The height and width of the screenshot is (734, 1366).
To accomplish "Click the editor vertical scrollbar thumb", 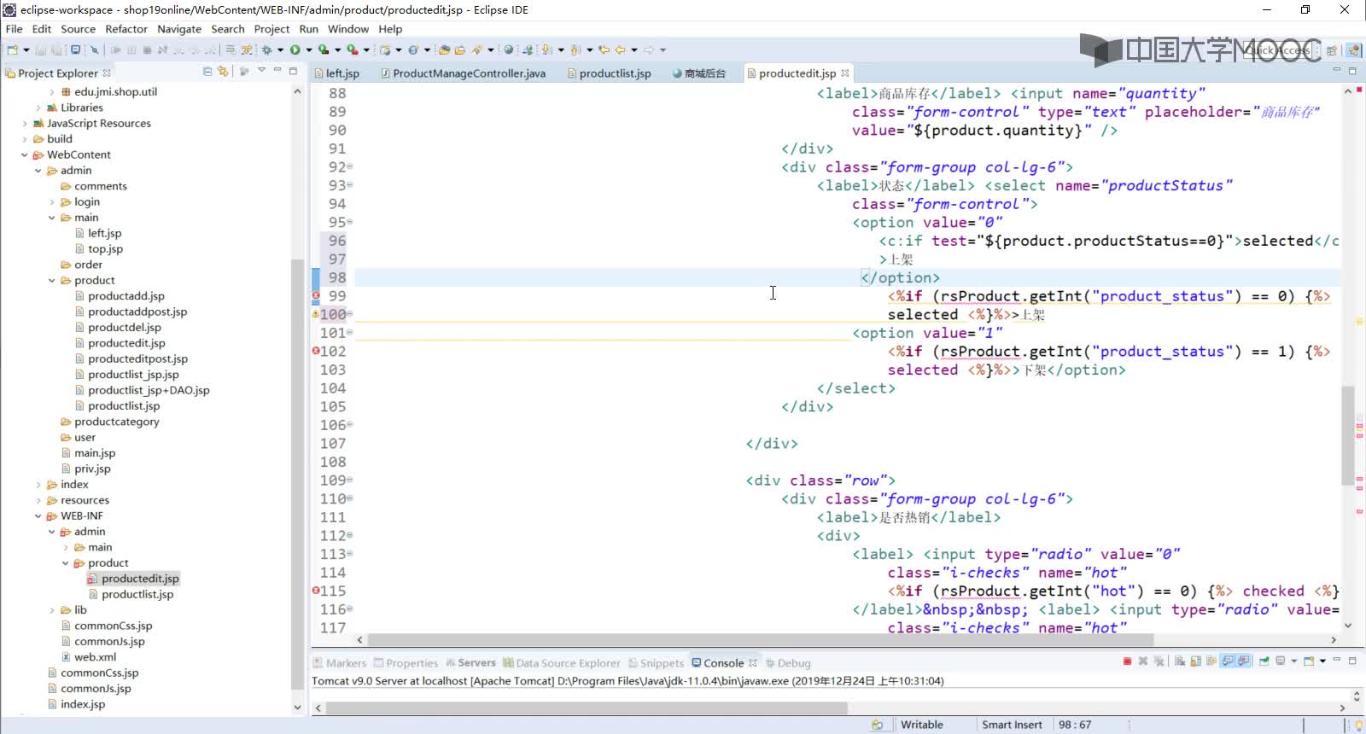I will 1348,435.
